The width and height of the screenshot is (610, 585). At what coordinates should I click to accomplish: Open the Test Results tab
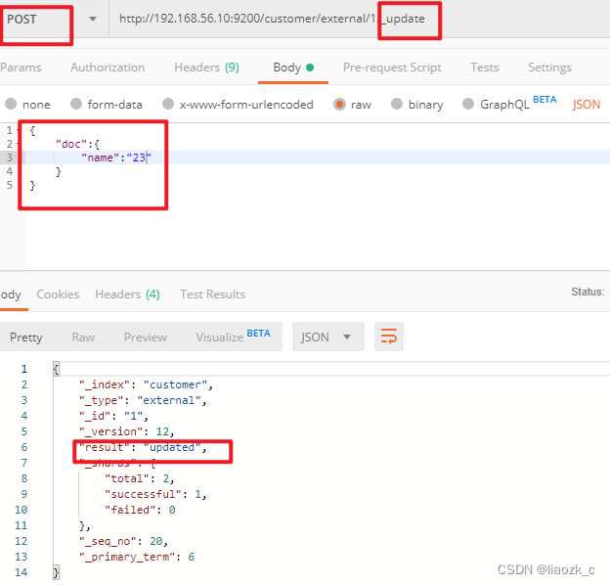point(212,294)
